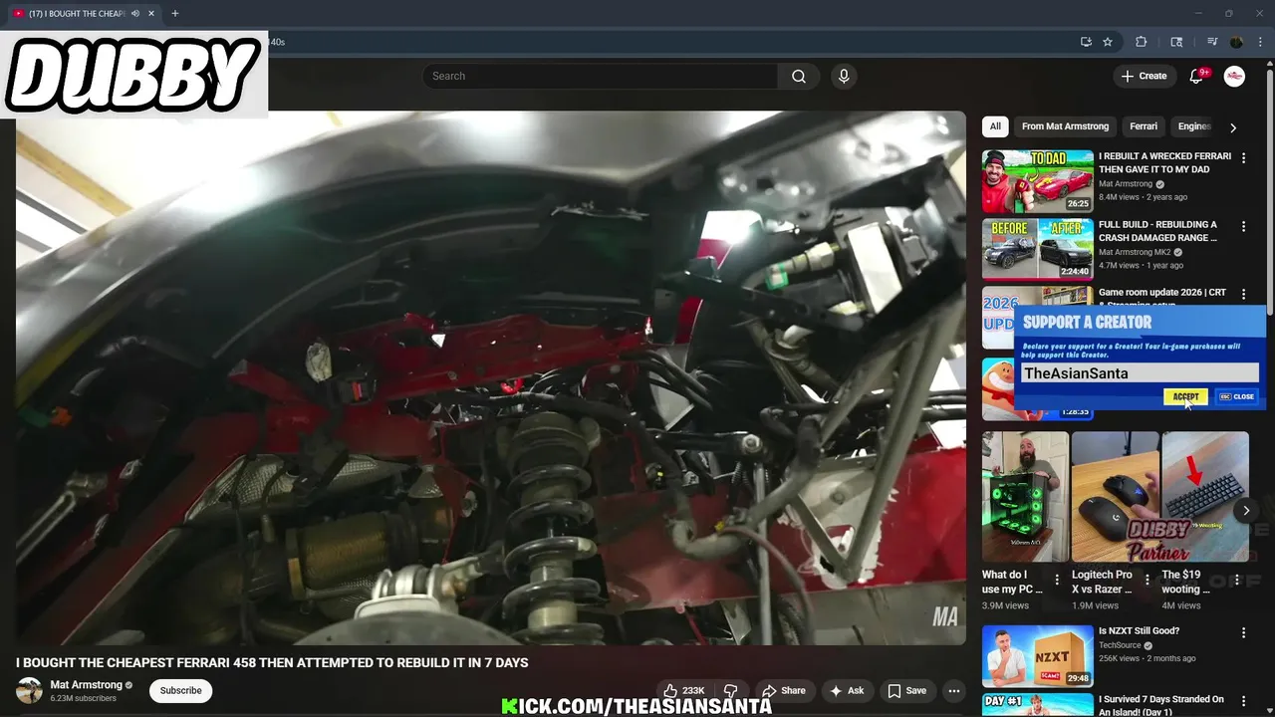
Task: Open a new browser tab with plus
Action: pyautogui.click(x=174, y=14)
